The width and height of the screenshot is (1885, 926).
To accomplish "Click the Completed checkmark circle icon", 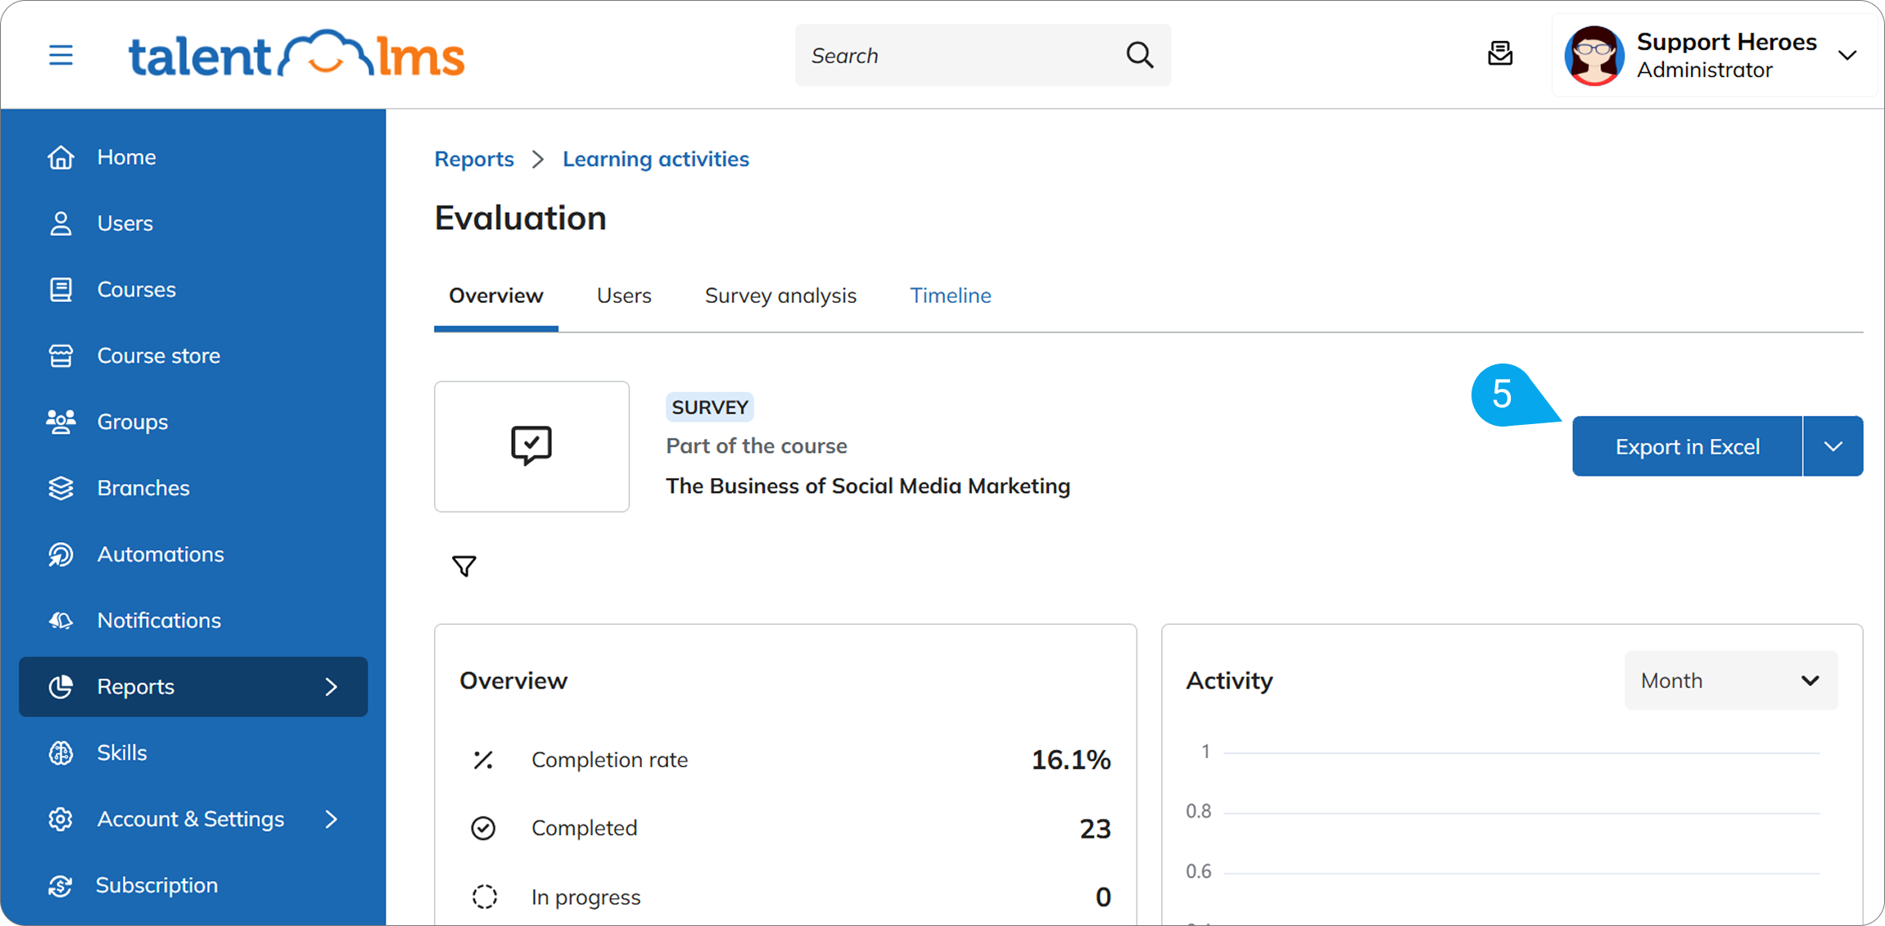I will [483, 828].
